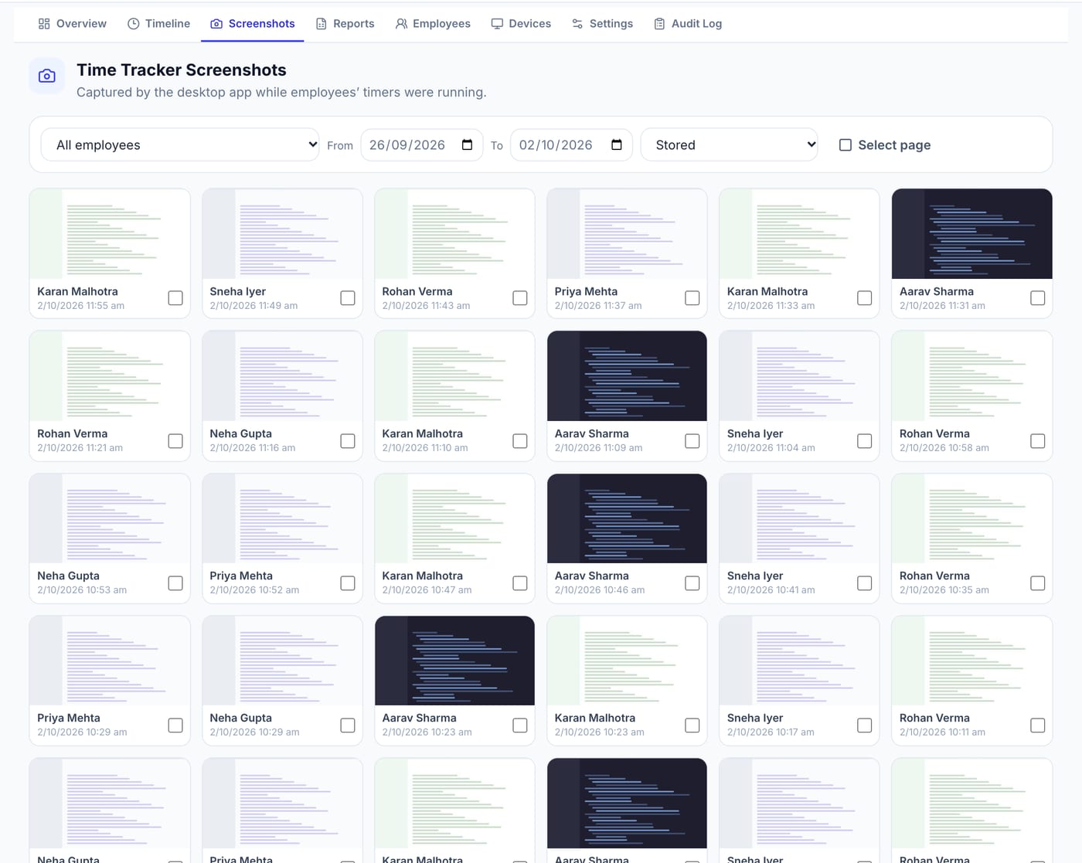
Task: Open Priya Mehta 11:37 am screenshot thumbnail
Action: [627, 234]
